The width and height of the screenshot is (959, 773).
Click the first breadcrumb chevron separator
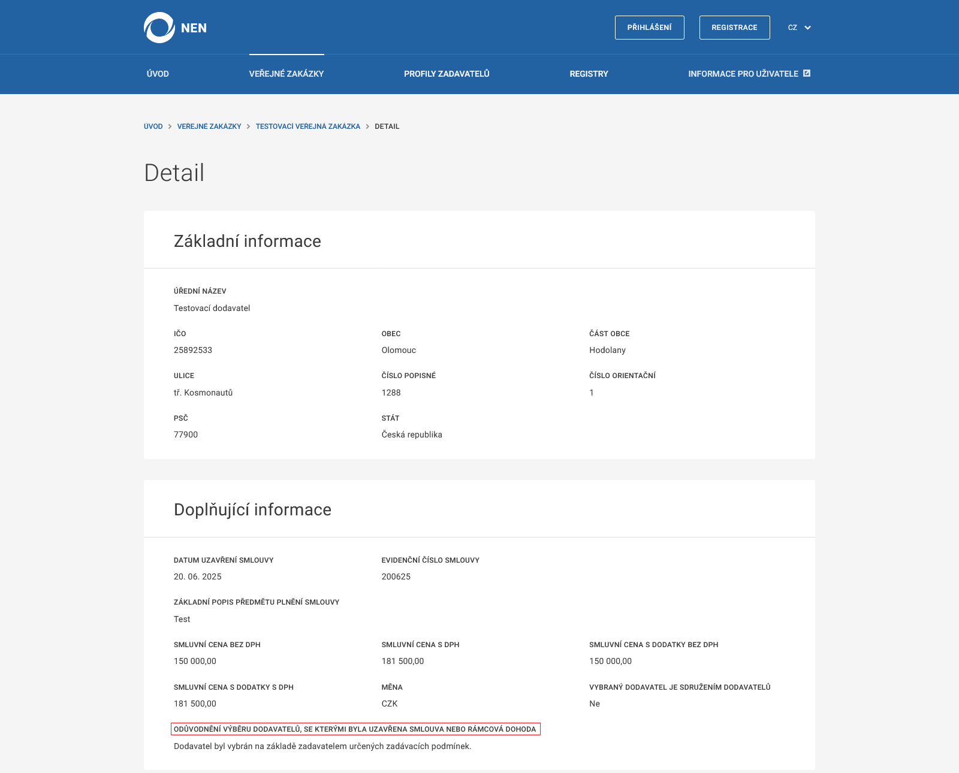170,126
